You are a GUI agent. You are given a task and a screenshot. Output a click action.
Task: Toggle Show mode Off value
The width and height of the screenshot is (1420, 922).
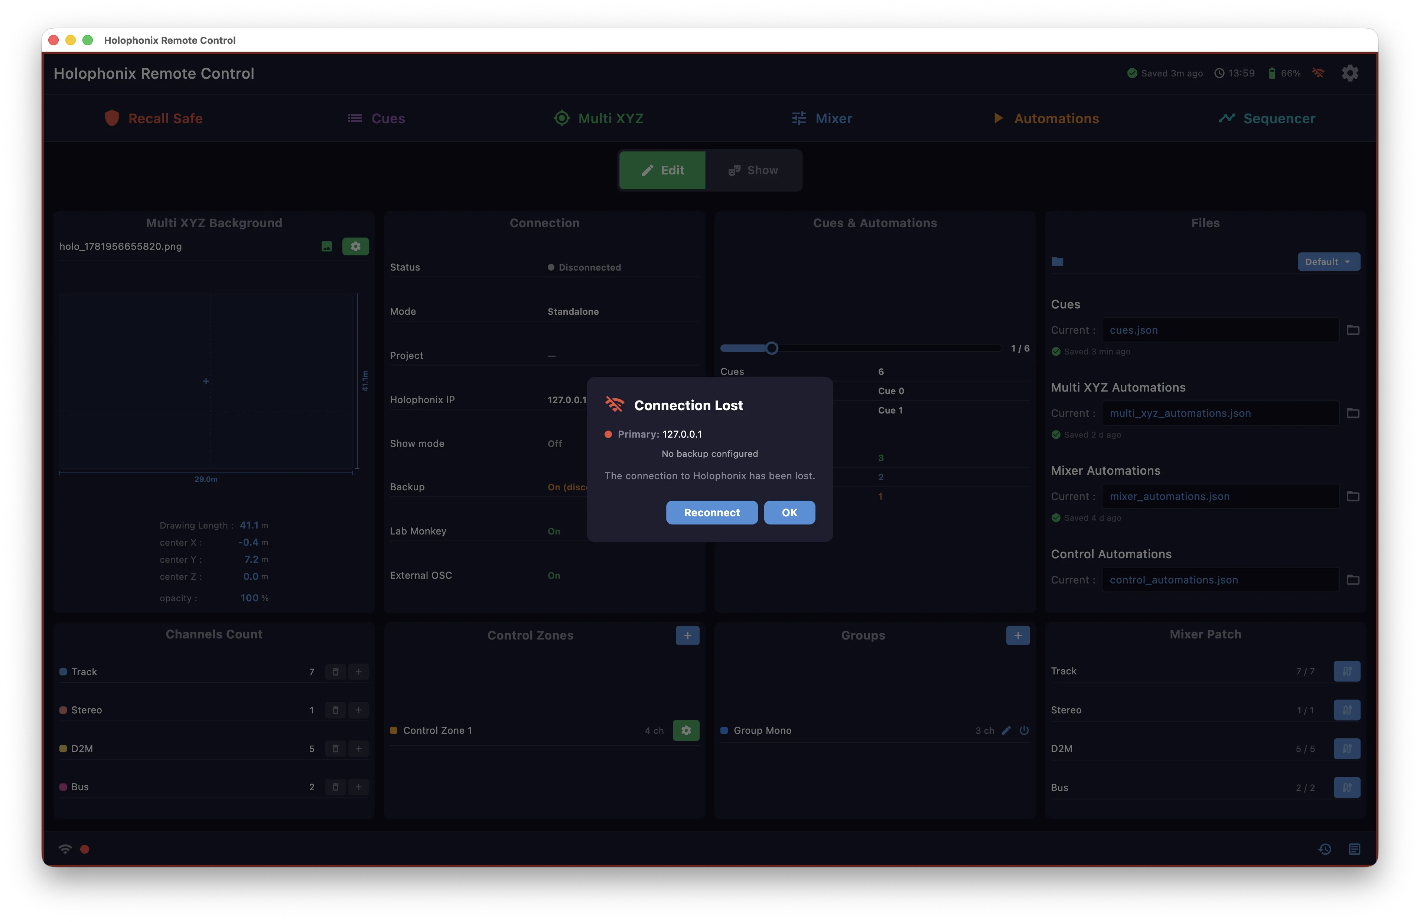tap(555, 444)
